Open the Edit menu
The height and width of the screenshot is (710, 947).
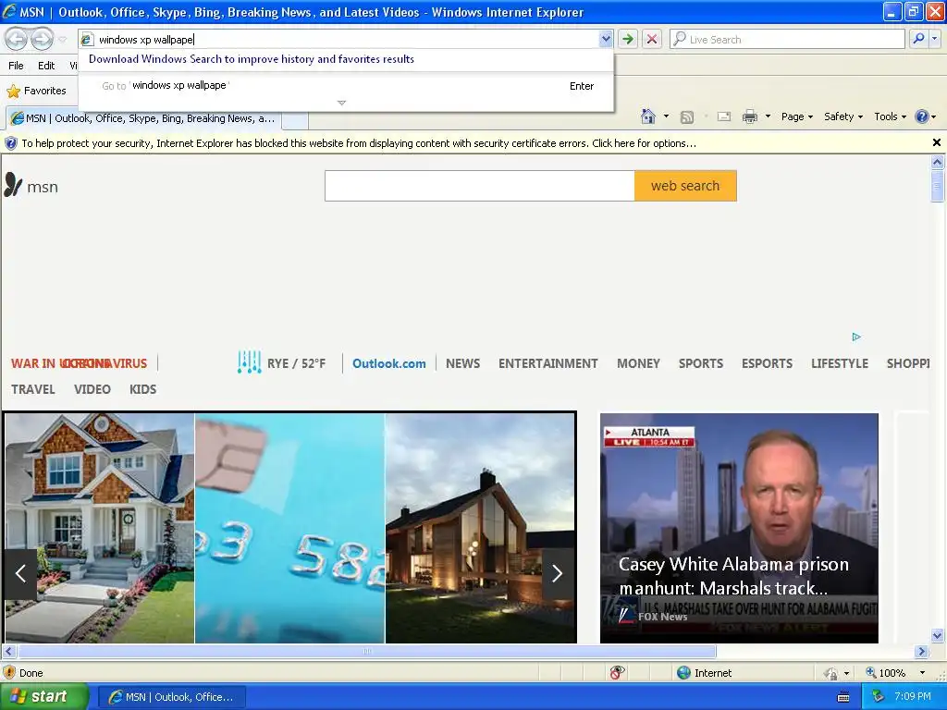pyautogui.click(x=46, y=66)
